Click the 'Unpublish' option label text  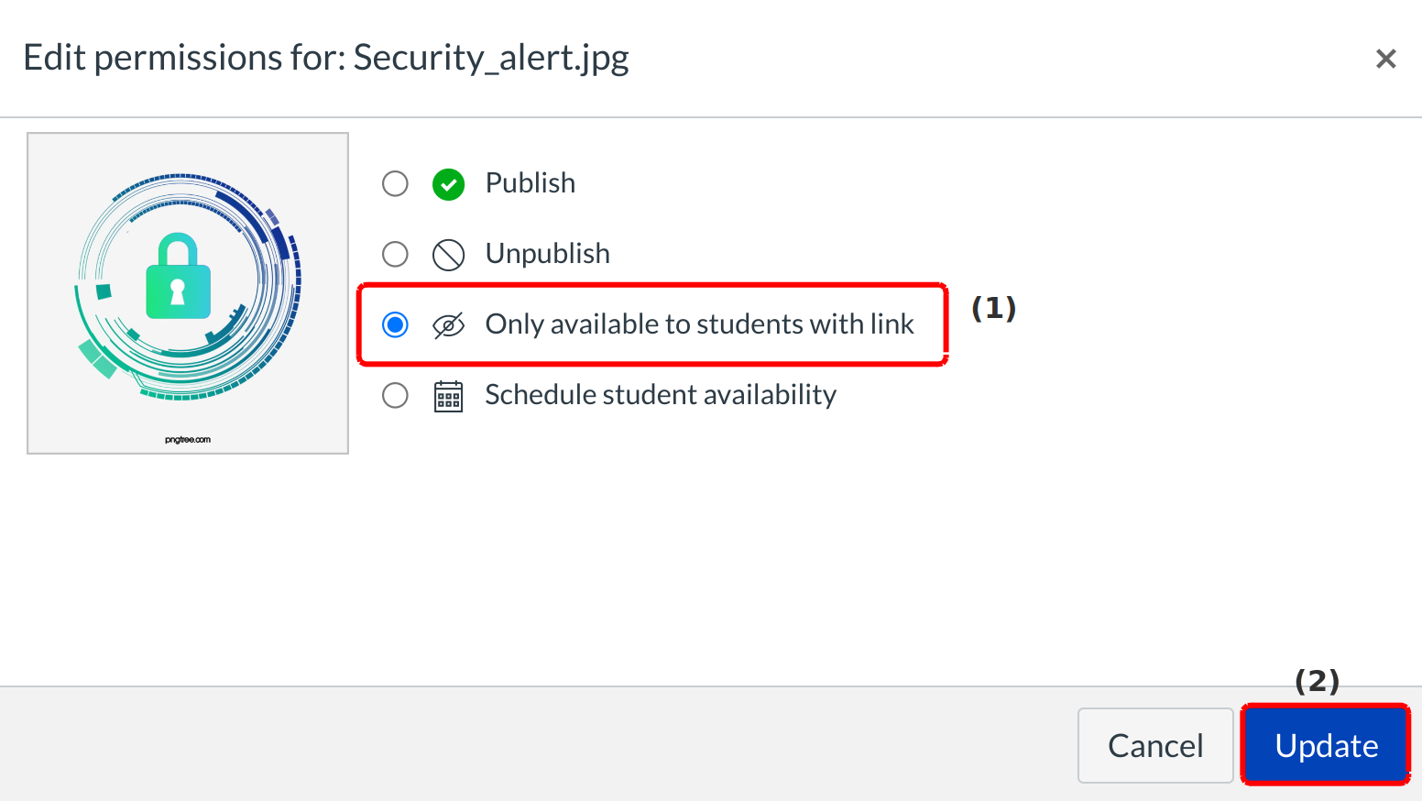tap(547, 254)
